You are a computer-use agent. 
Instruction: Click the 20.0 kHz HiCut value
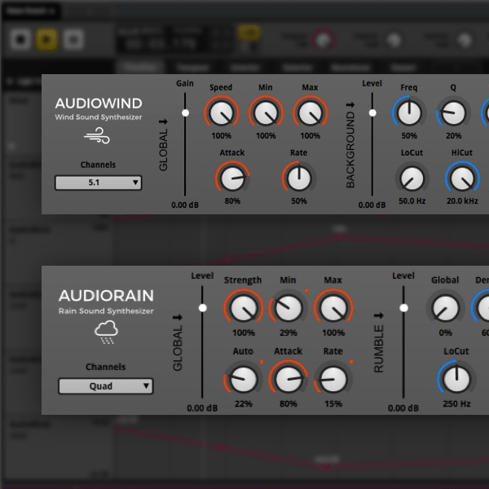point(462,200)
